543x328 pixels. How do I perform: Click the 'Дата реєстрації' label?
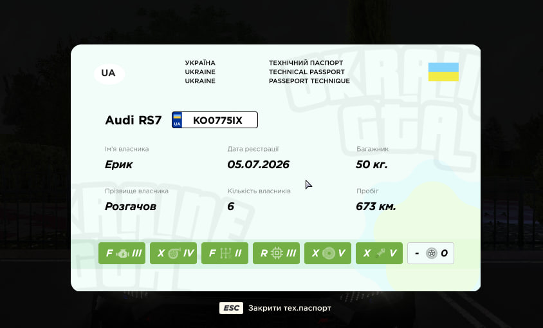coord(253,149)
